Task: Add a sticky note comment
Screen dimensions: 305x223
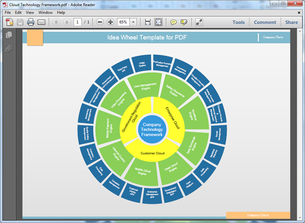Action: click(x=173, y=22)
